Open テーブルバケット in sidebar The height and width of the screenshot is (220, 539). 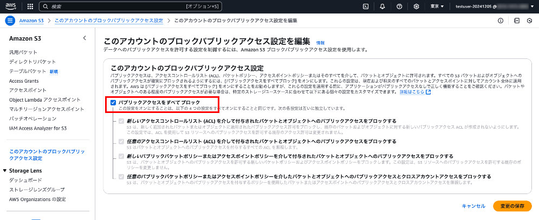pyautogui.click(x=28, y=71)
